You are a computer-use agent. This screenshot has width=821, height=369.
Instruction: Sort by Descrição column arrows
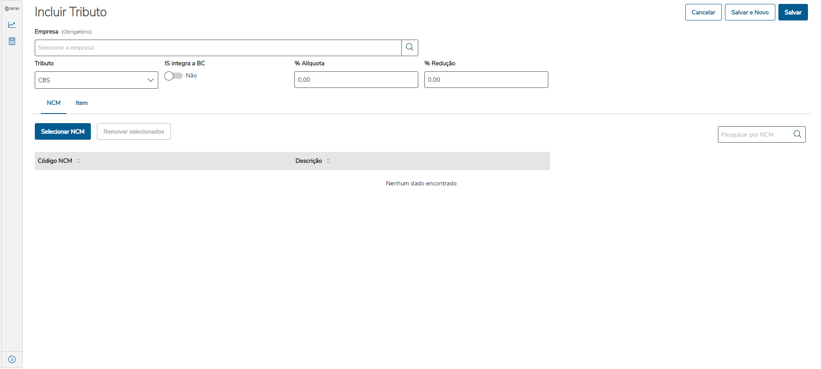328,161
